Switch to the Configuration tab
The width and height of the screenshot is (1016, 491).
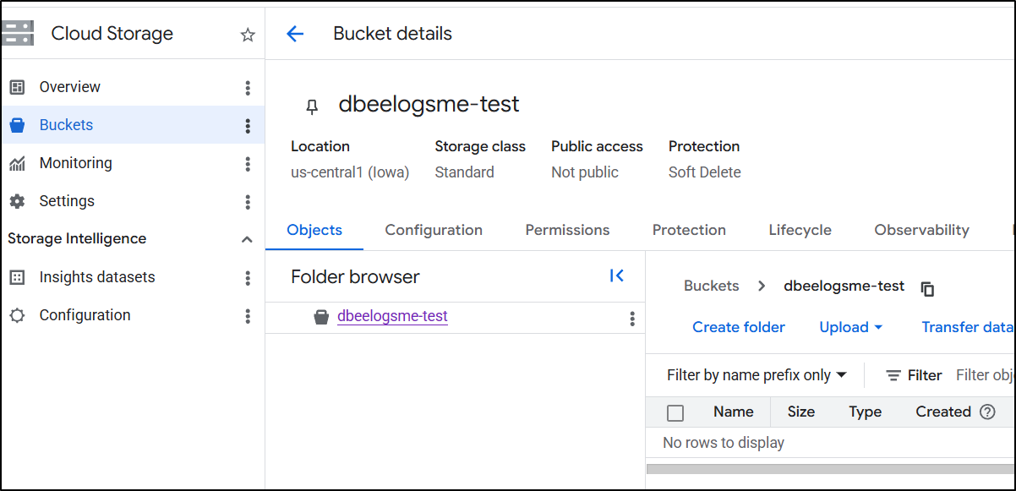click(x=434, y=230)
